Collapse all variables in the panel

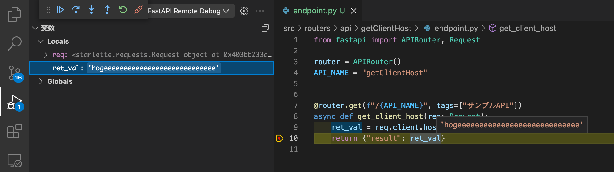(x=265, y=28)
